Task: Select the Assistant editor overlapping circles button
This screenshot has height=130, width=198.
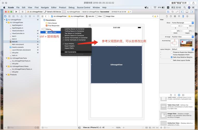Action: click(173, 12)
